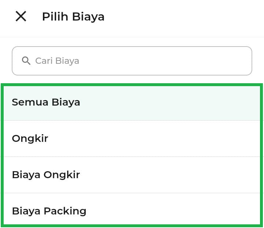Dismiss the cost picker with X
264x228 pixels.
(x=21, y=16)
